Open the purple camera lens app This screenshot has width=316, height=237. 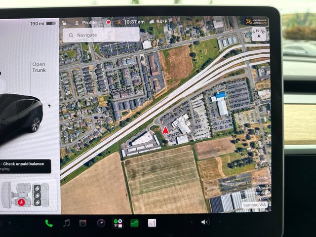[x=101, y=223]
